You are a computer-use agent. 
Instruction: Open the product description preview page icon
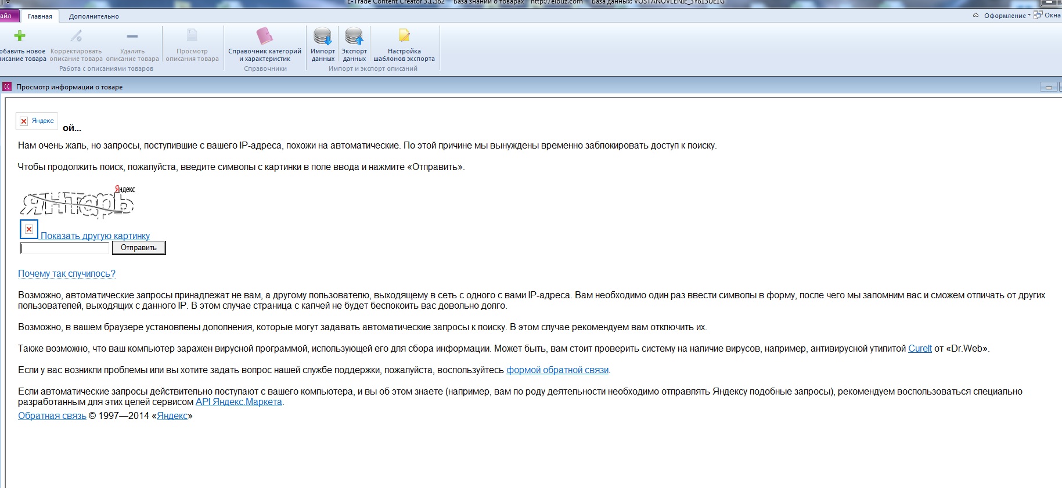tap(192, 36)
